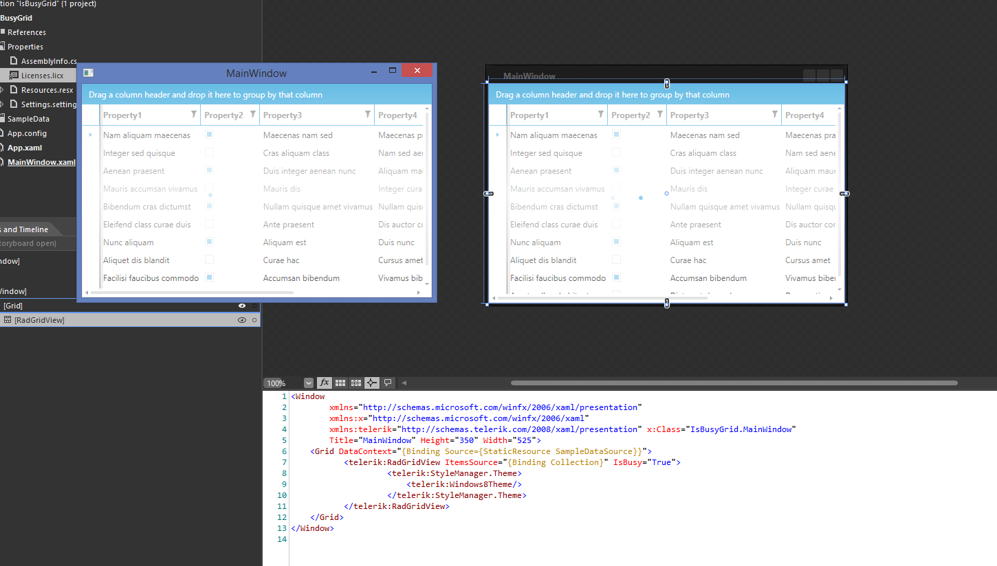This screenshot has width=997, height=566.
Task: Toggle Property2 checkbox for Eleifend class curae duis, designer
Action: (x=617, y=224)
